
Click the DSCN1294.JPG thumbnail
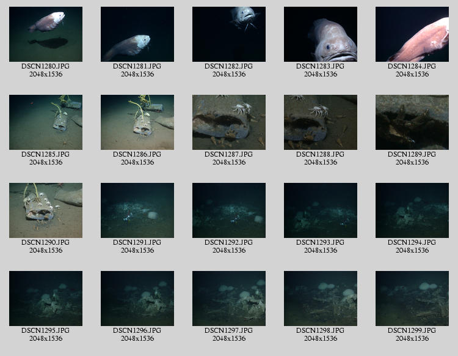click(412, 210)
